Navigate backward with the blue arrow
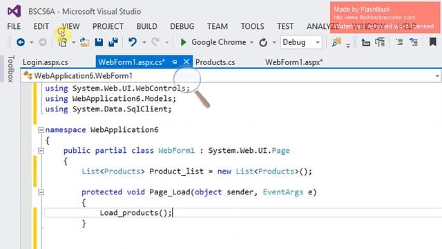Screen dimensions: 442x249 21,42
